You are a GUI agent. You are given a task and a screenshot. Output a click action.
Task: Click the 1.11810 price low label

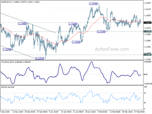pyautogui.click(x=40, y=59)
